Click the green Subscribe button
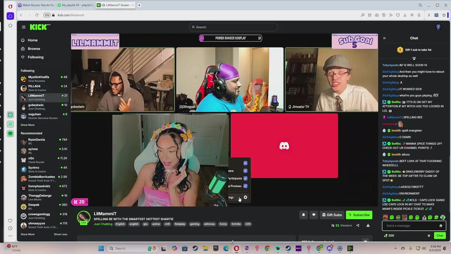Screen dimensions: 451x254 point(359,215)
